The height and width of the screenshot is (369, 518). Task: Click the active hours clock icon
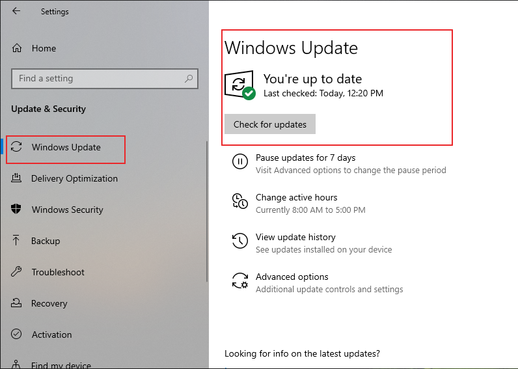coord(240,201)
